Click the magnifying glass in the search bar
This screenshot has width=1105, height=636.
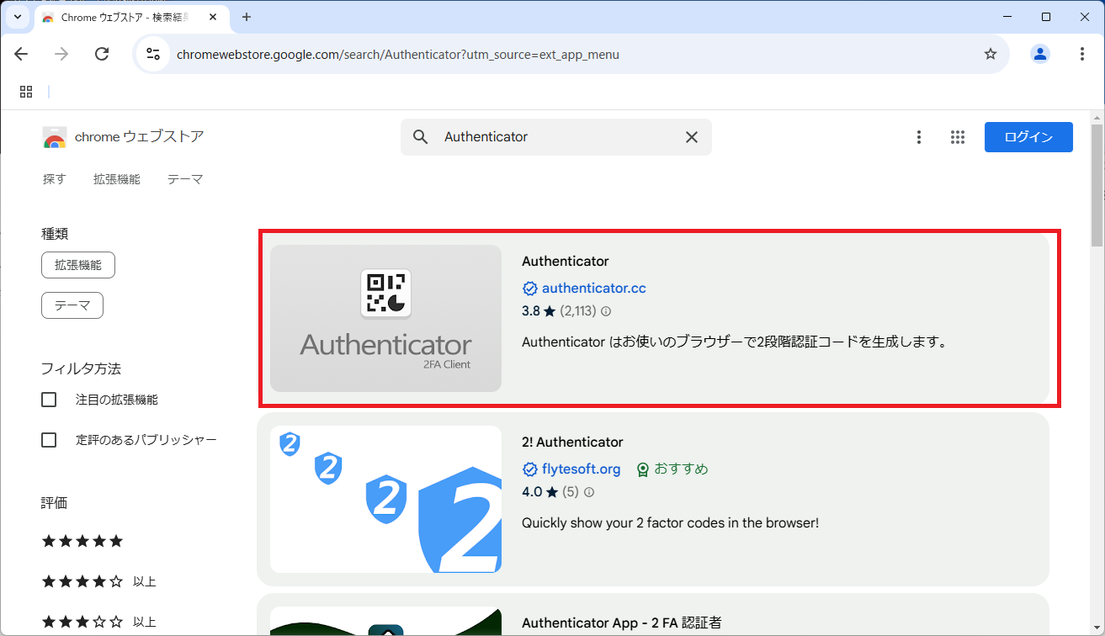click(x=420, y=136)
